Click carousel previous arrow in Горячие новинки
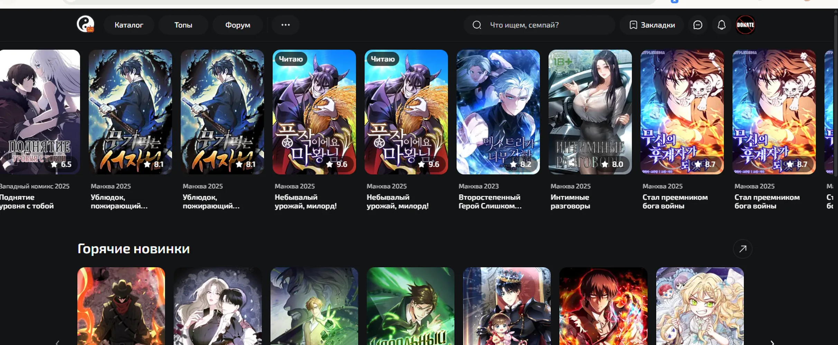Screen dimensions: 838x345 pyautogui.click(x=57, y=342)
